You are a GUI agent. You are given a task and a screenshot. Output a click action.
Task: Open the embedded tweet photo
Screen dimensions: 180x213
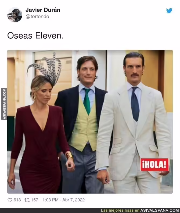pyautogui.click(x=90, y=122)
